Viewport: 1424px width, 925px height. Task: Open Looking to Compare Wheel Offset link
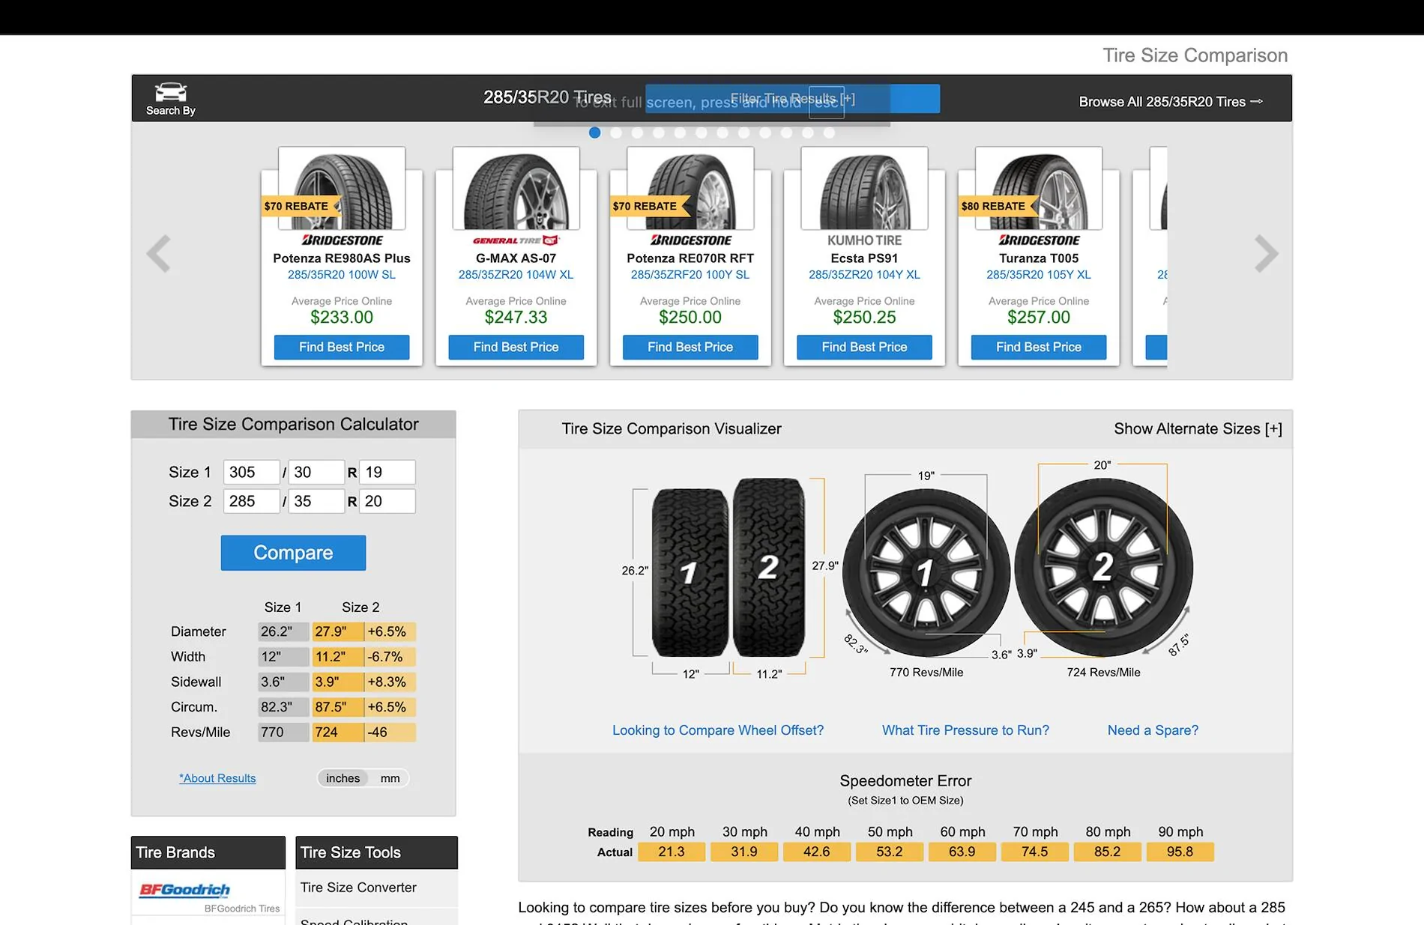[718, 730]
